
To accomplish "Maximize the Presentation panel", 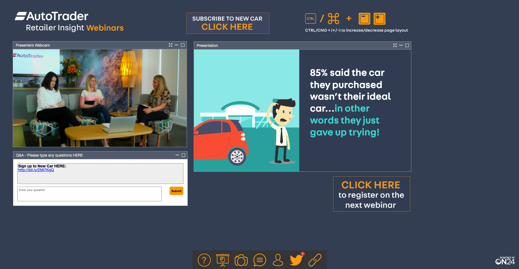I will click(x=407, y=45).
